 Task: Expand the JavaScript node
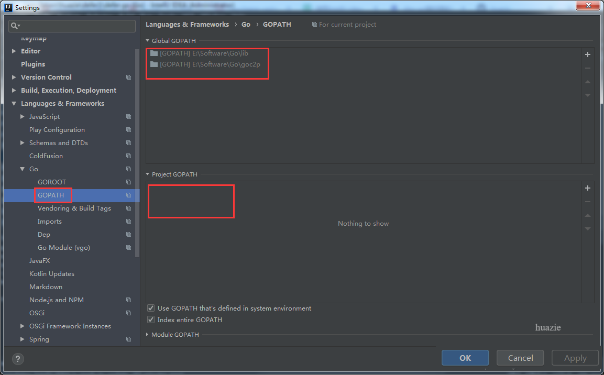[x=23, y=116]
